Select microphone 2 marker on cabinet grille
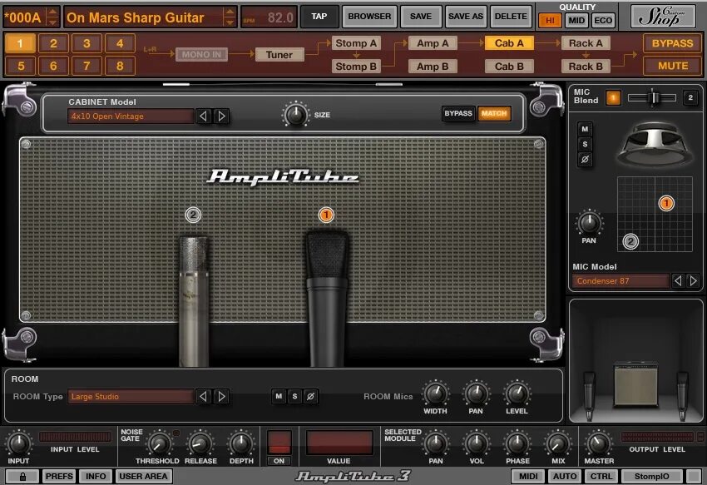This screenshot has height=485, width=707. 193,215
